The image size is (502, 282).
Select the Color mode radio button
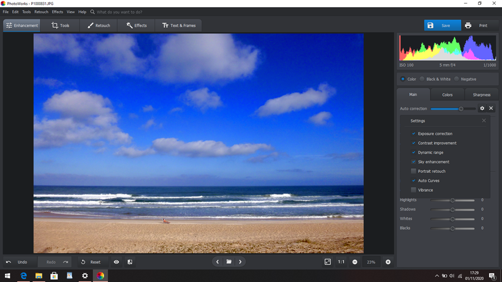coord(403,79)
